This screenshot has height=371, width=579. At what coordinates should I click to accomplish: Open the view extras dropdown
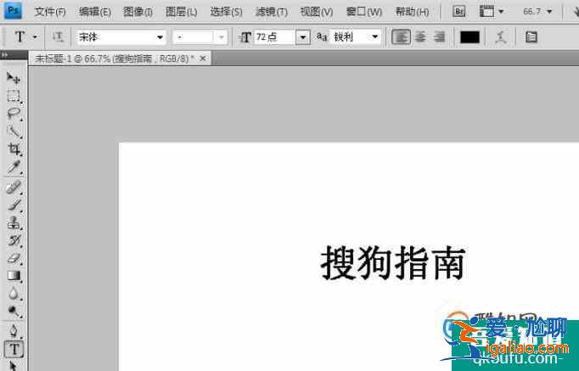(x=491, y=11)
